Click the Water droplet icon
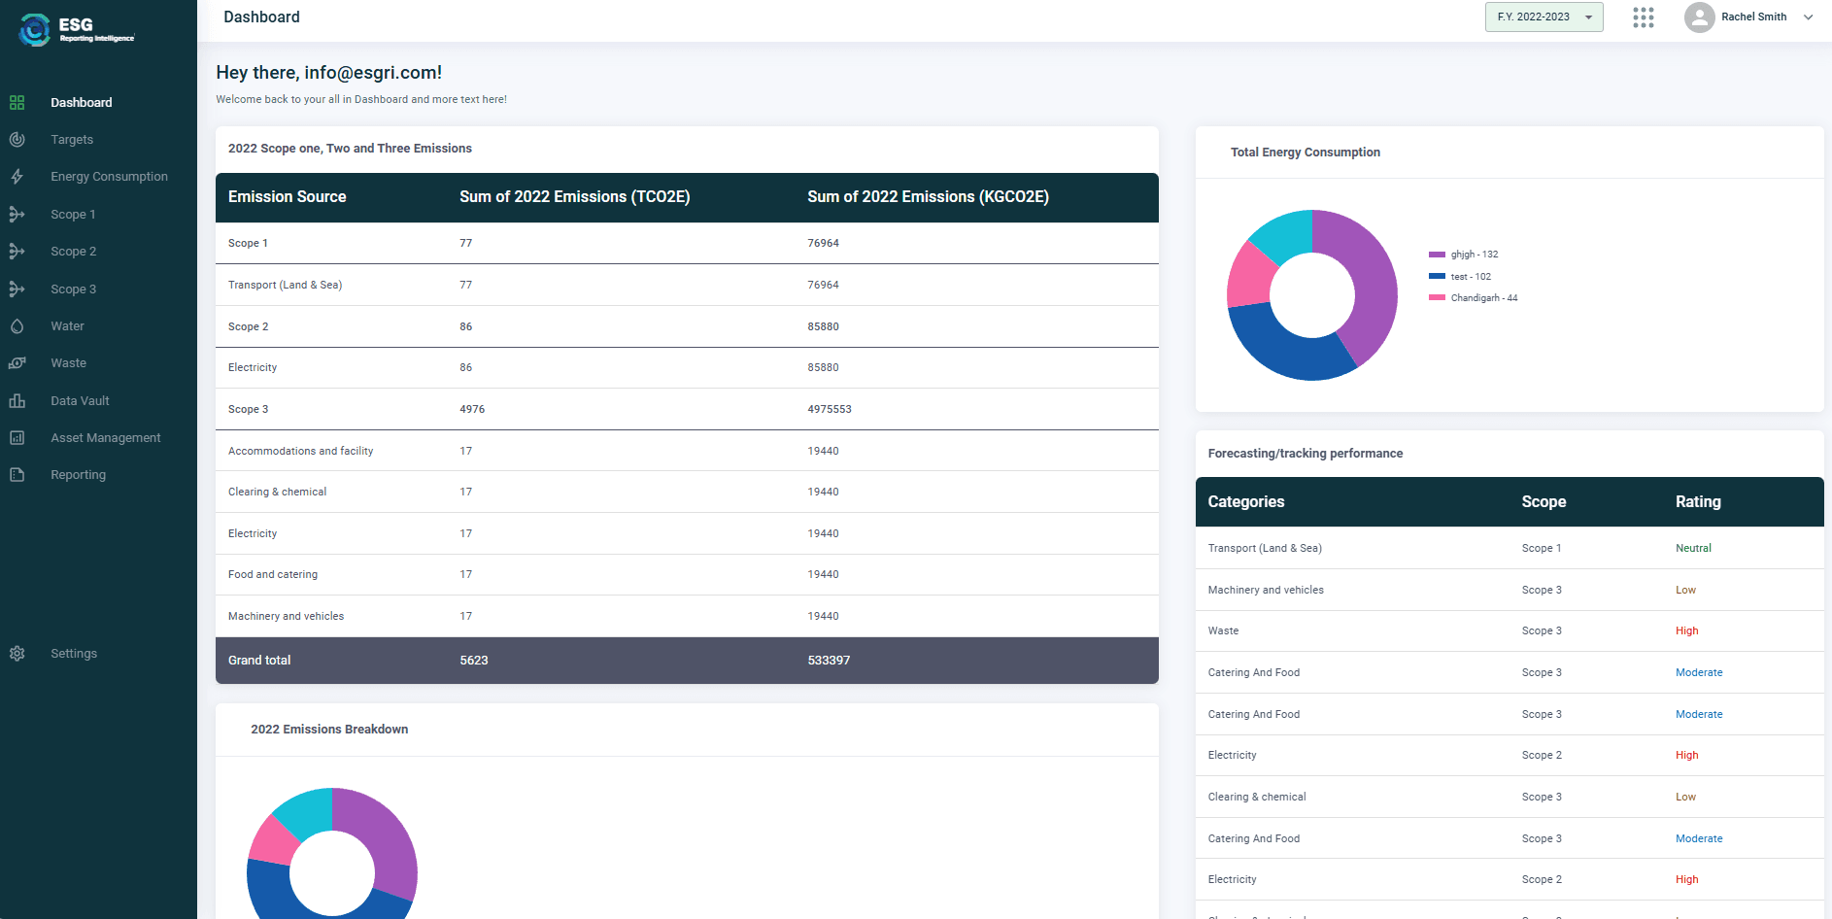The image size is (1832, 919). [x=17, y=326]
